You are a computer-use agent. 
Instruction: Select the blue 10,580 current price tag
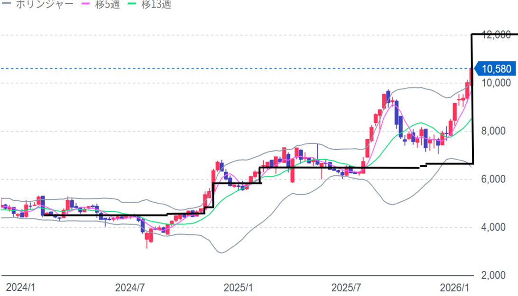click(x=496, y=69)
